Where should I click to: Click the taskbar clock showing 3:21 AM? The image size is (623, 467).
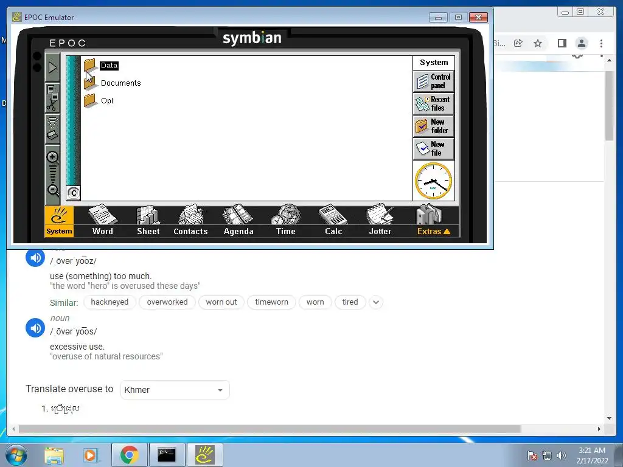(592, 455)
